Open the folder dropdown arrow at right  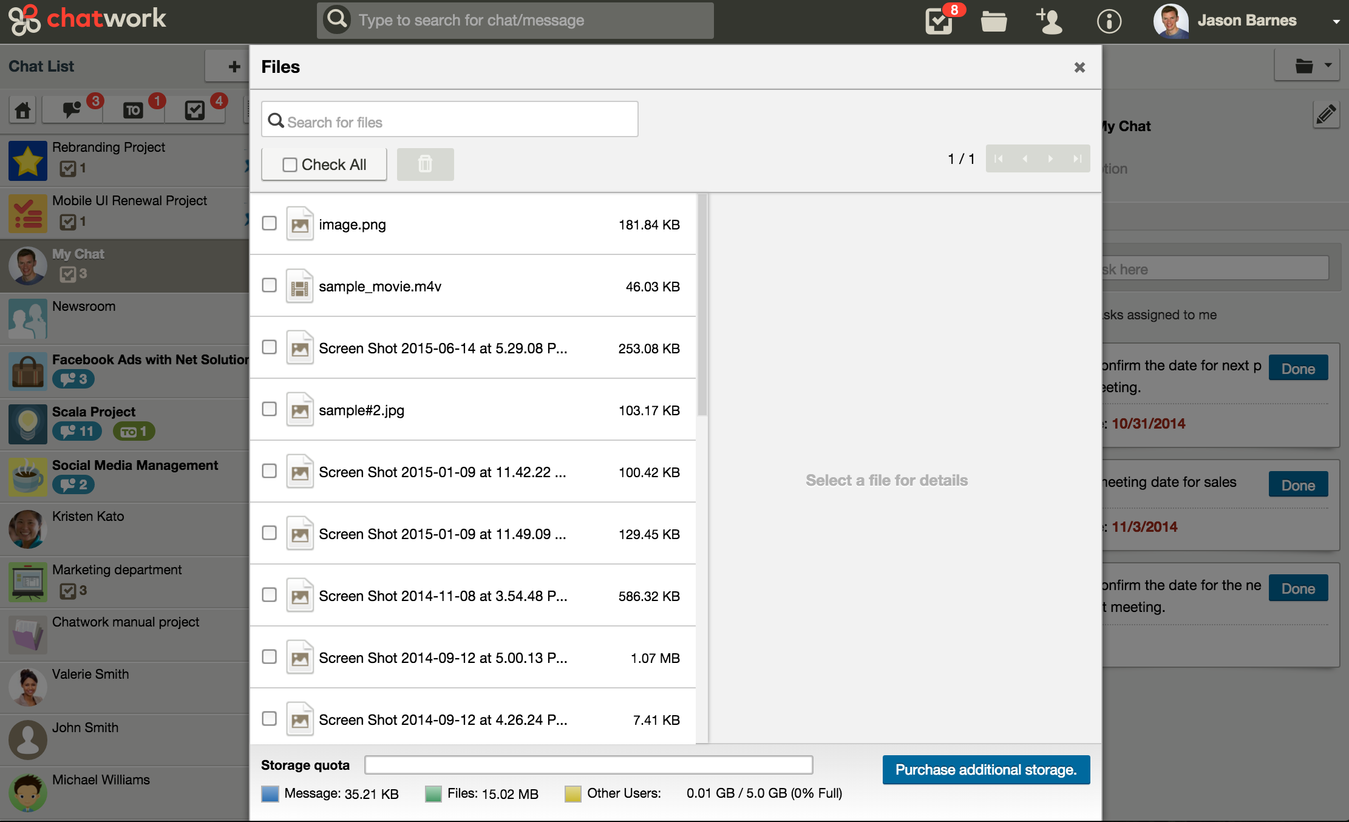pos(1328,66)
